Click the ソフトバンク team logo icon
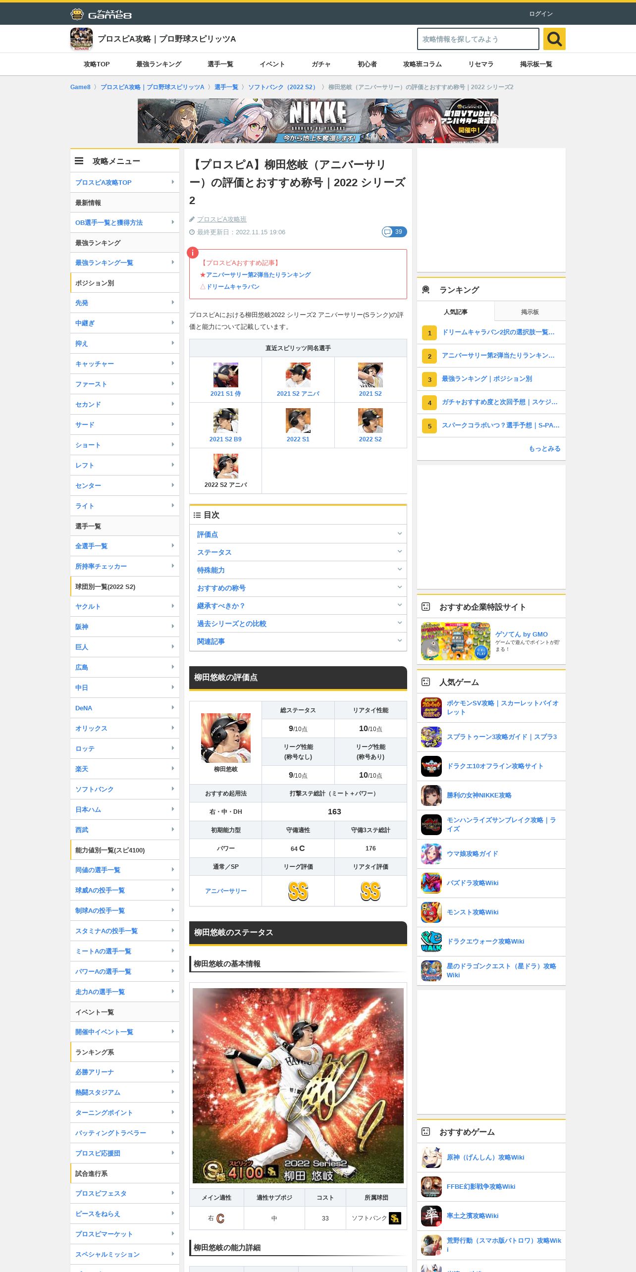The width and height of the screenshot is (636, 1272). pos(395,1218)
